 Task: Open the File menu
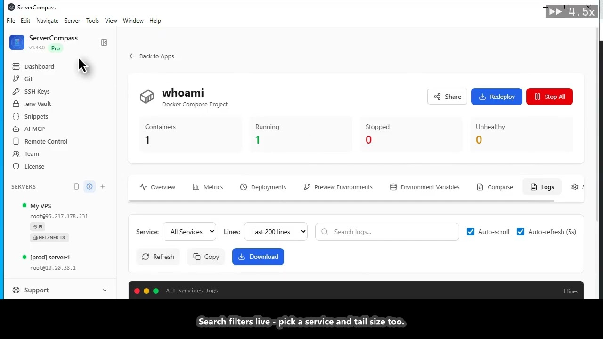[11, 21]
